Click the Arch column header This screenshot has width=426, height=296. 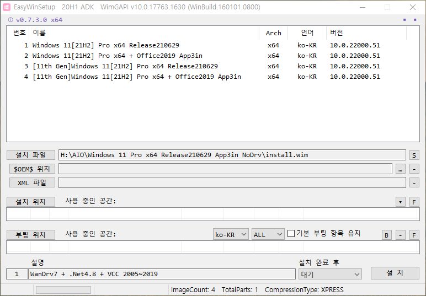tap(273, 33)
